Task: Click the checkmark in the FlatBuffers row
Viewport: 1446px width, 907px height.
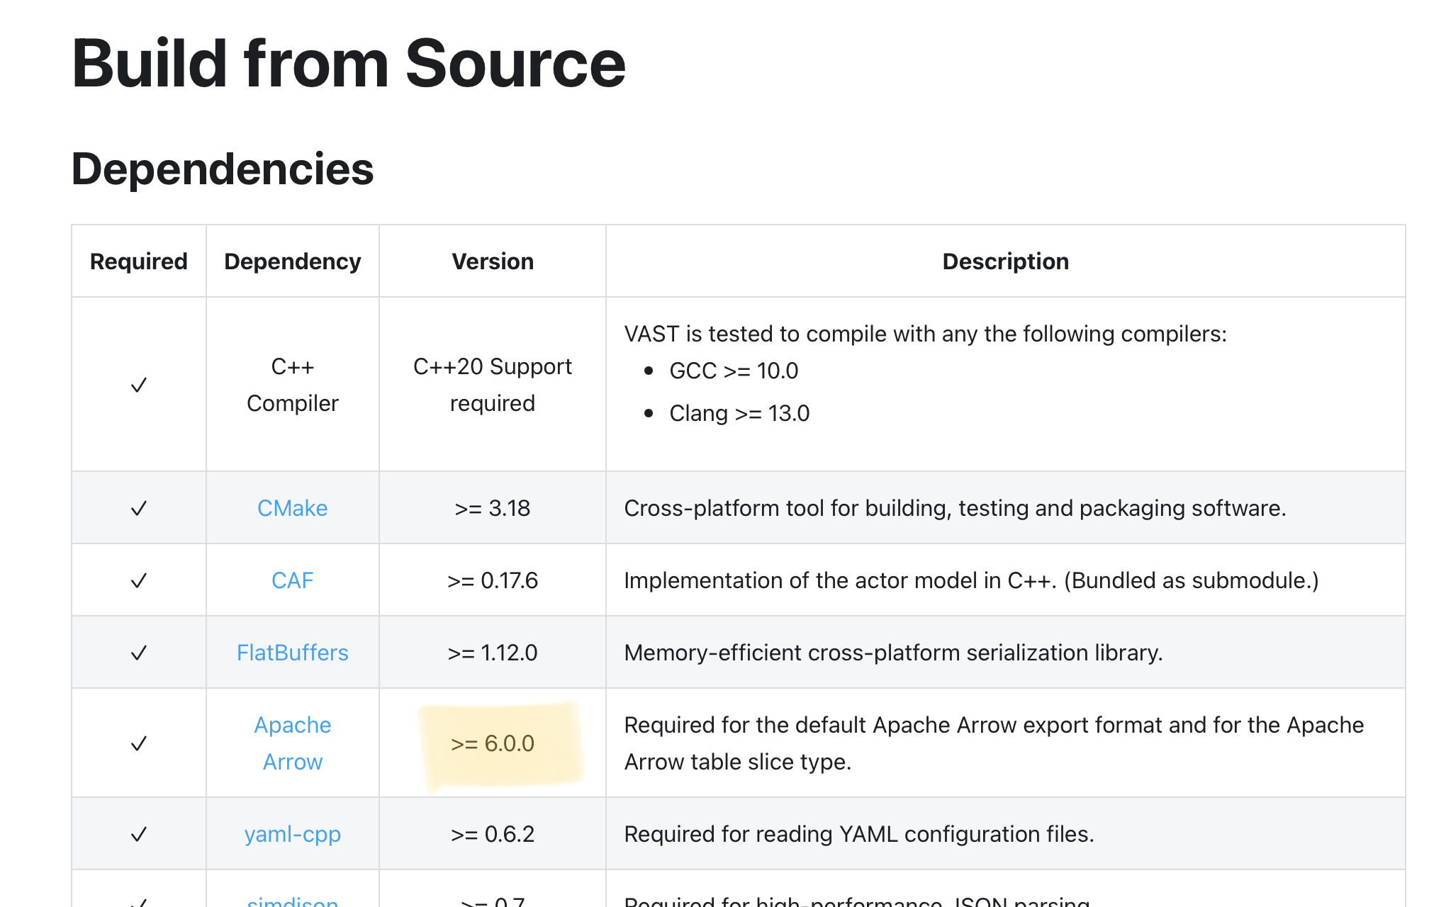Action: click(139, 653)
